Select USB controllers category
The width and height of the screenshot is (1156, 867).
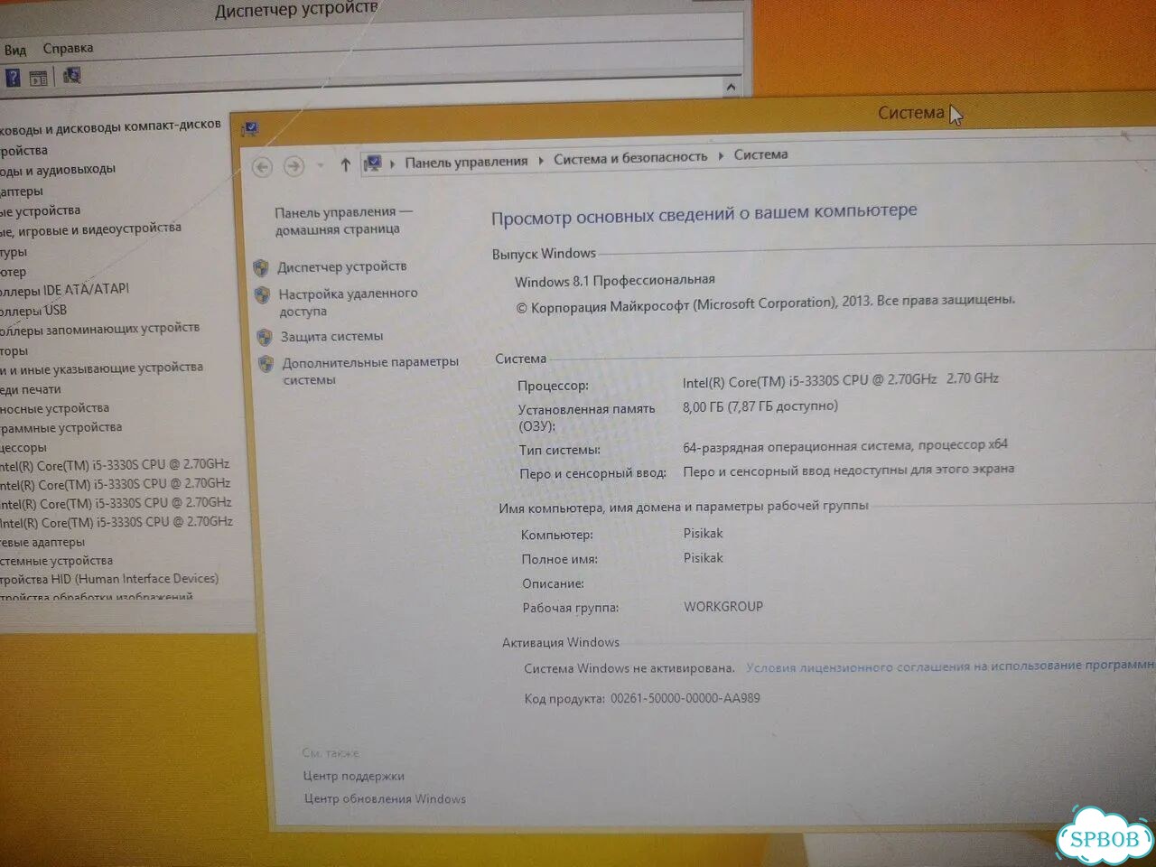point(33,310)
